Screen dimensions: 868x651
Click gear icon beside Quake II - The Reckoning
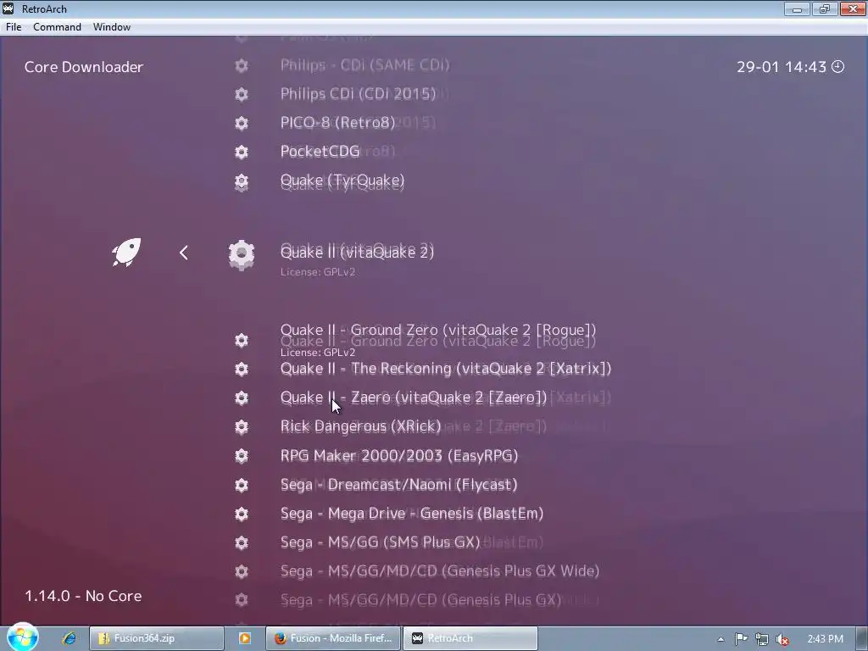click(242, 370)
